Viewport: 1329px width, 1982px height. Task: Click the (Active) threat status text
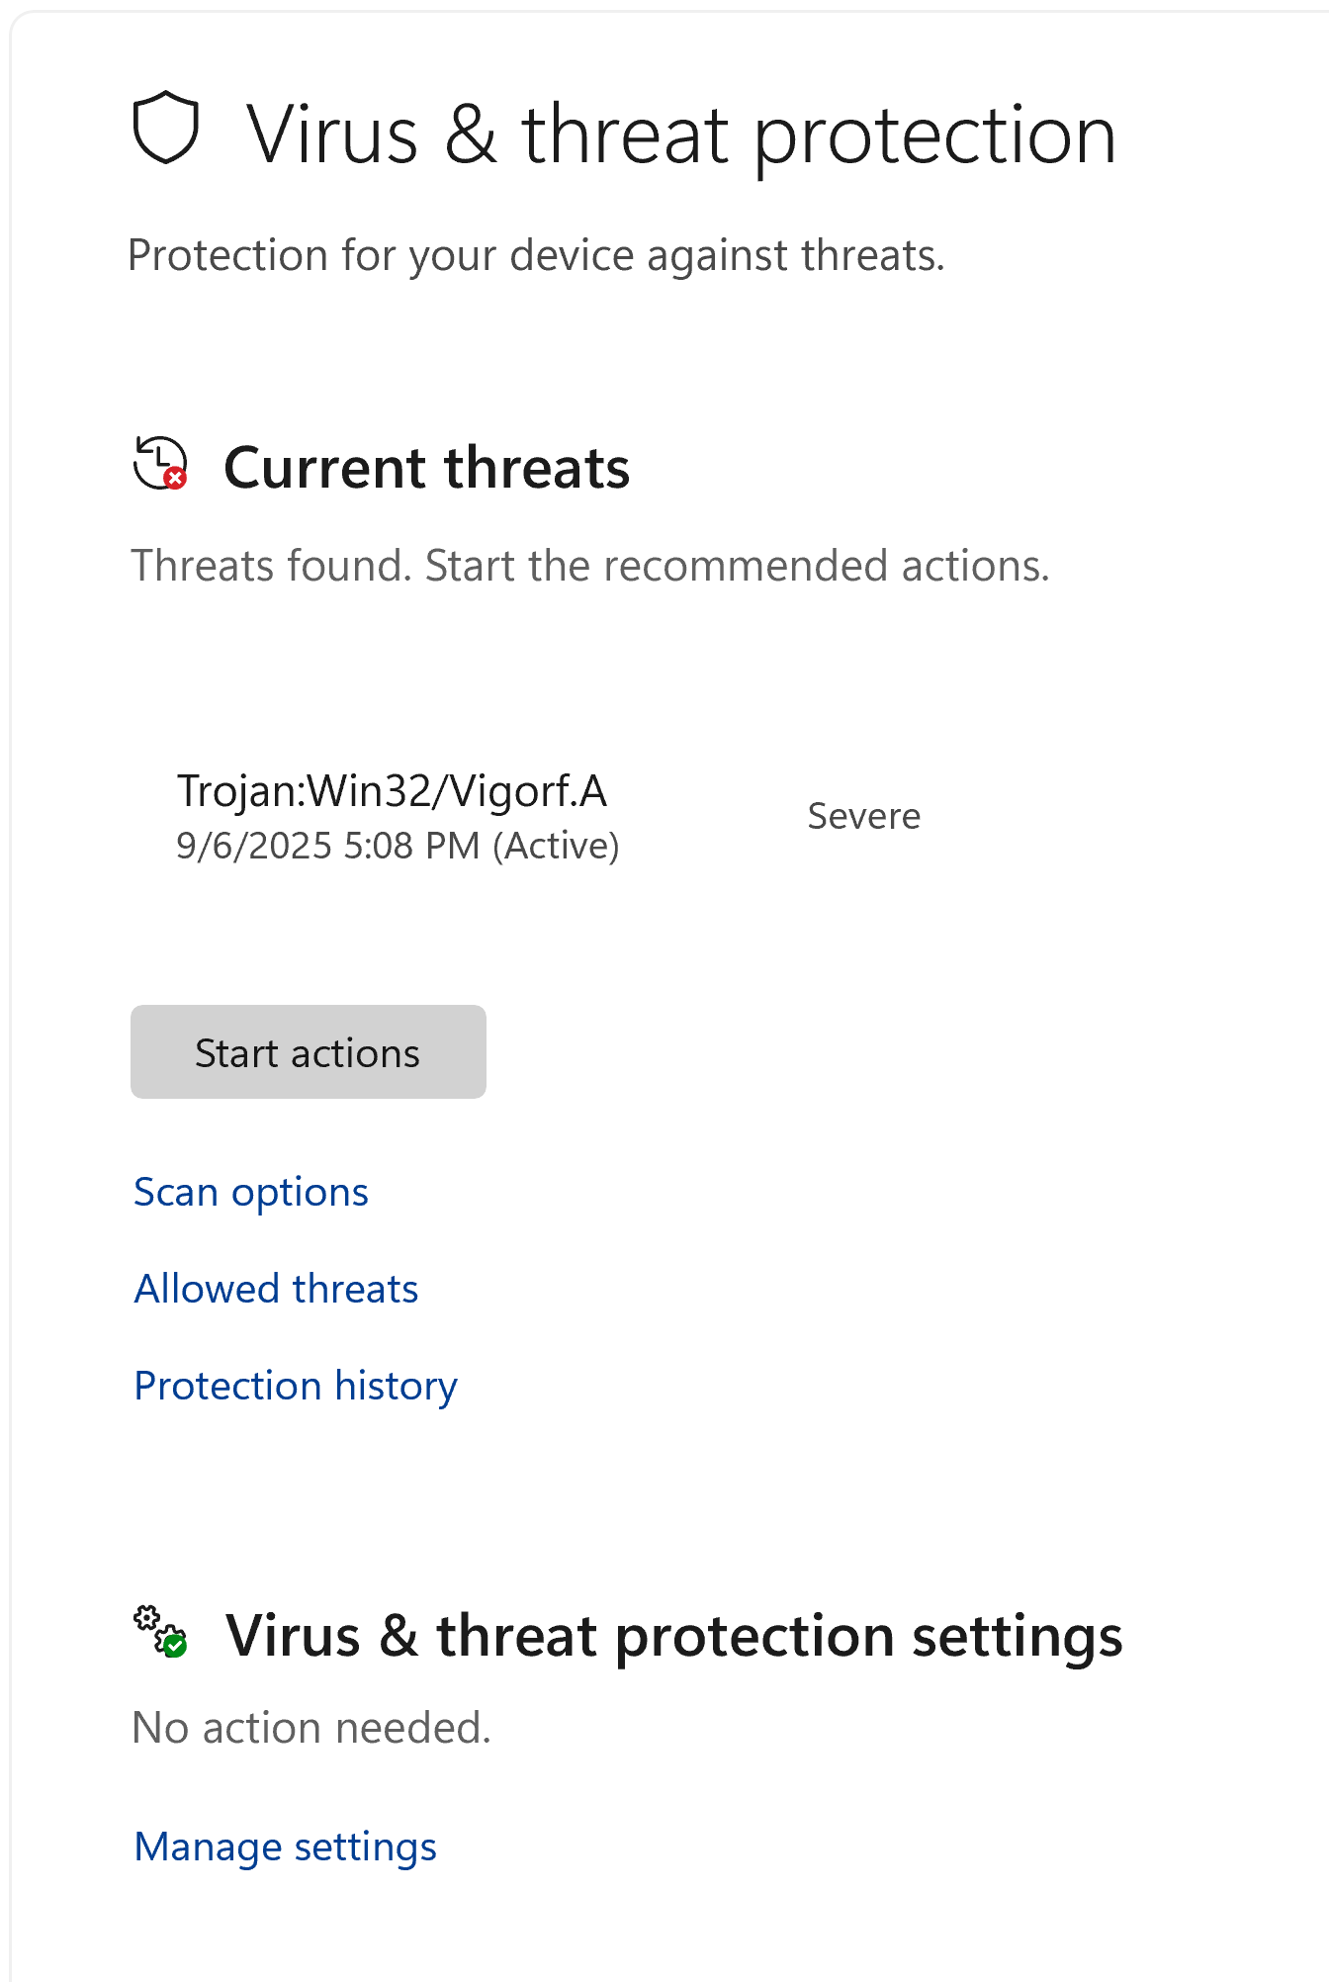(557, 847)
